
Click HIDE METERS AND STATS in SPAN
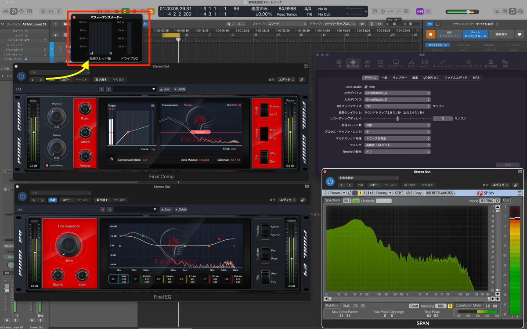tap(440, 193)
